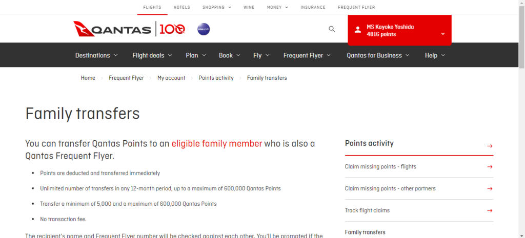Open the search magnifier icon
The image size is (525, 238).
point(332,29)
